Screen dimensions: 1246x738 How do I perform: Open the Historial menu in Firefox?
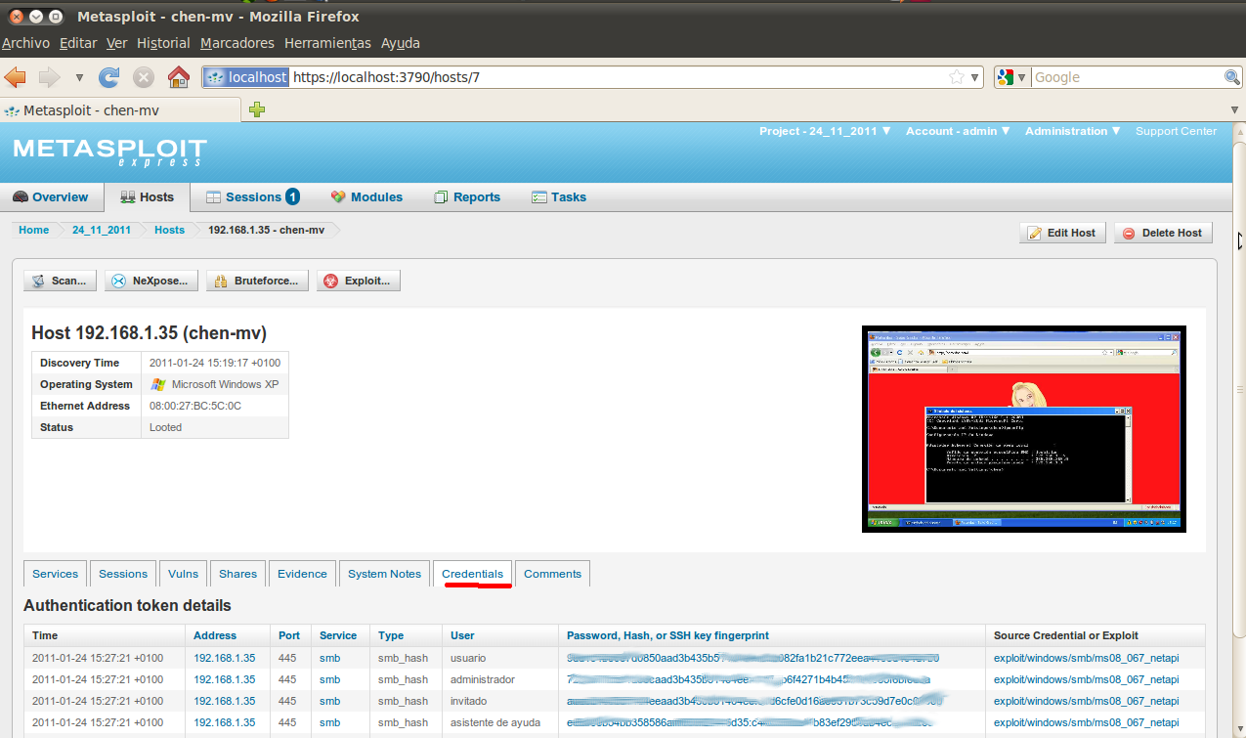(162, 43)
